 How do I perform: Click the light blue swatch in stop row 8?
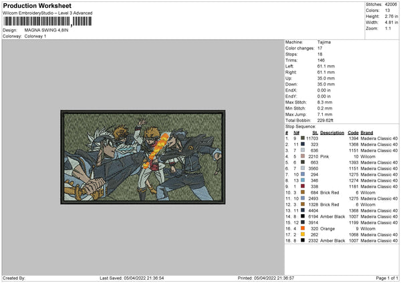coord(303,180)
